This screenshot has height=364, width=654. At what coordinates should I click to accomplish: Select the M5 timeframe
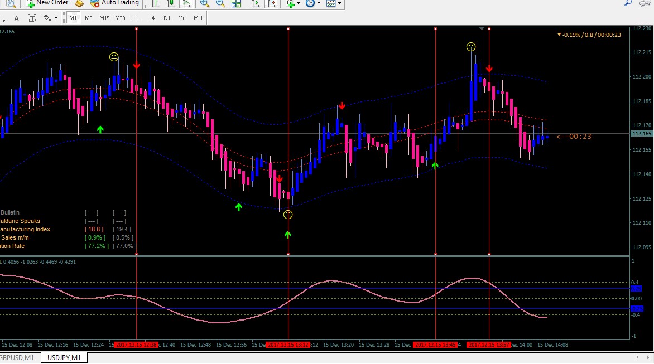[88, 18]
